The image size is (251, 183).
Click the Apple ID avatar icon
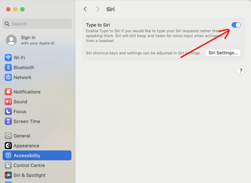coord(11,40)
